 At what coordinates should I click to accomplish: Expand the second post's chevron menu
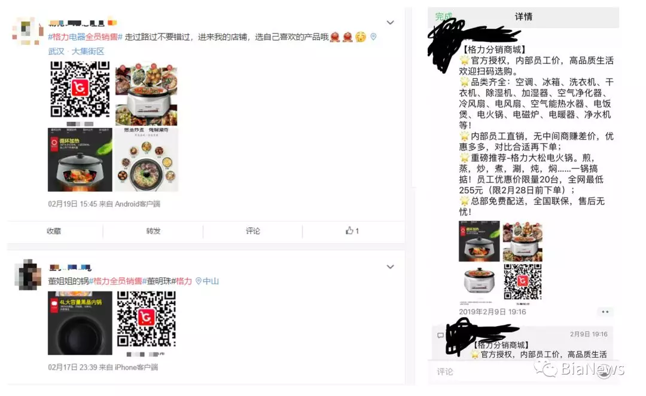coord(390,267)
